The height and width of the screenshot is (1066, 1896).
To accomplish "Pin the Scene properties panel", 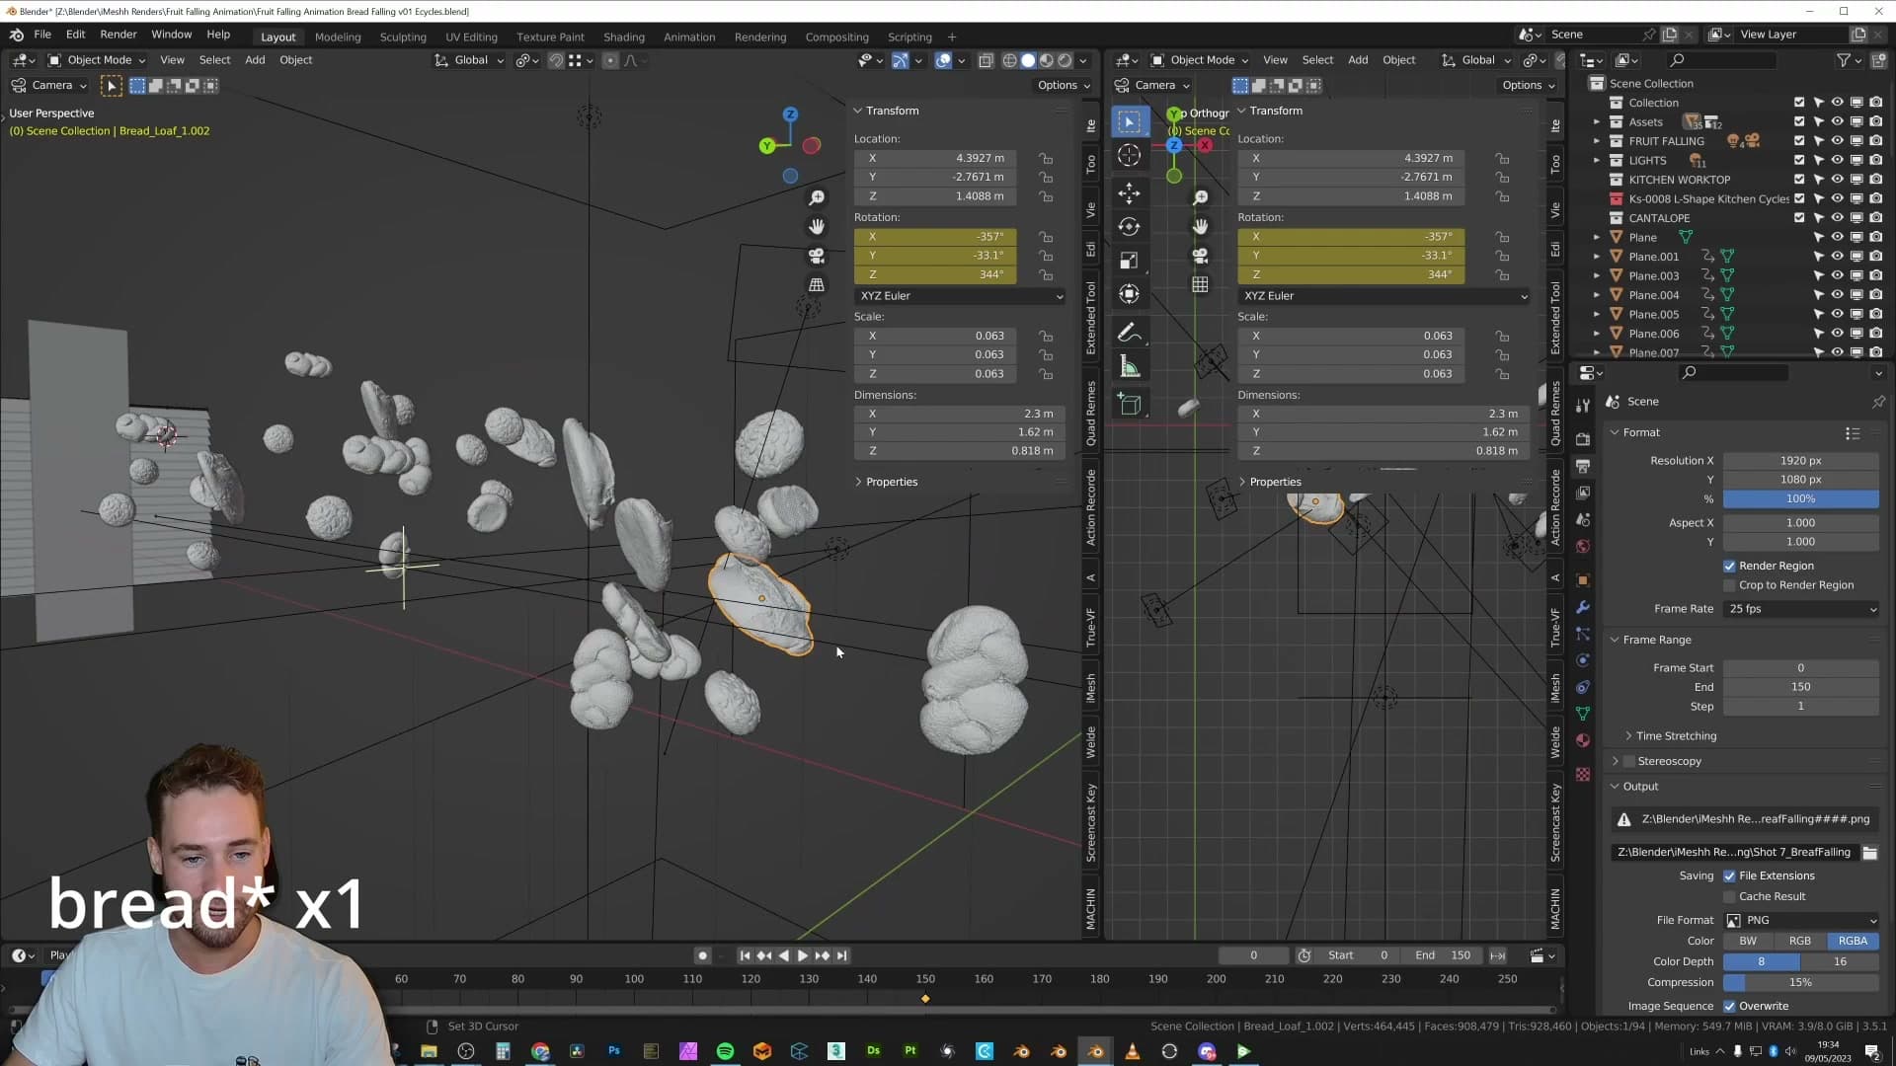I will tap(1878, 402).
